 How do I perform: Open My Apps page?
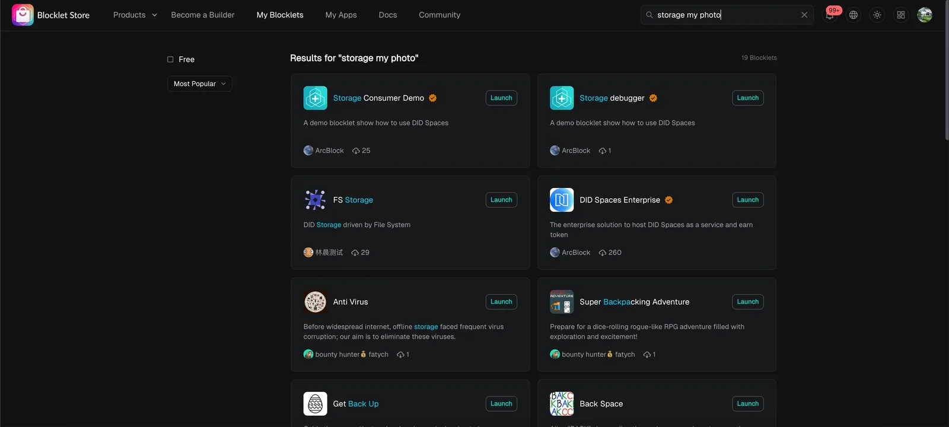click(341, 15)
